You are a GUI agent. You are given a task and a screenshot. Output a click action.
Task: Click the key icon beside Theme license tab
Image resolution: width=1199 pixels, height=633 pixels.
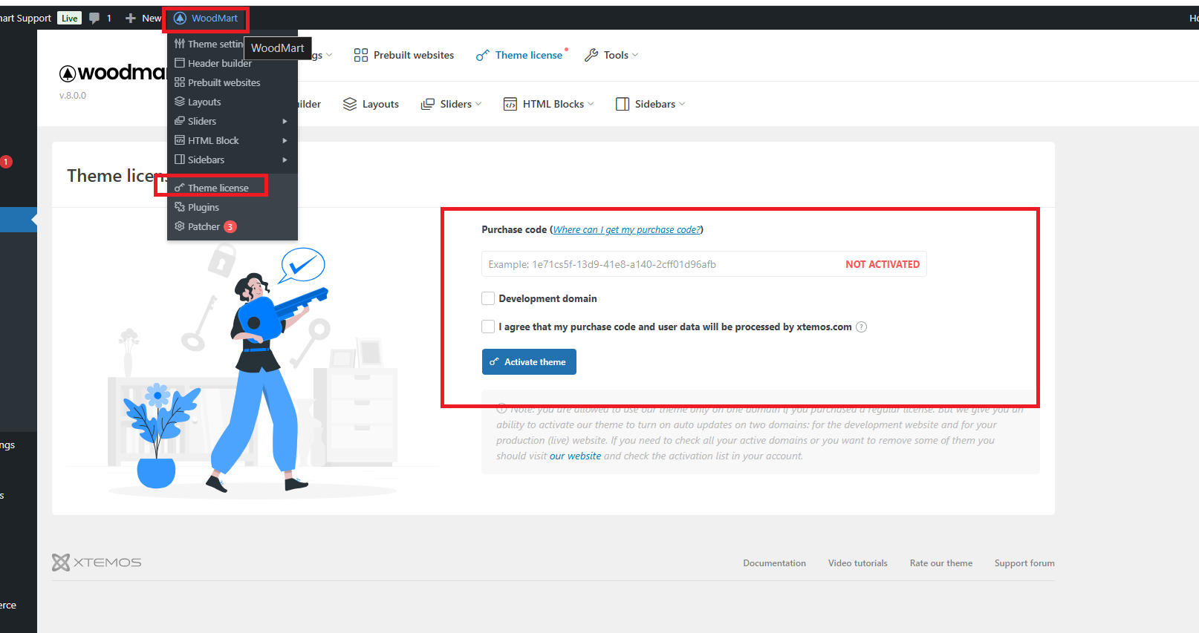point(483,55)
